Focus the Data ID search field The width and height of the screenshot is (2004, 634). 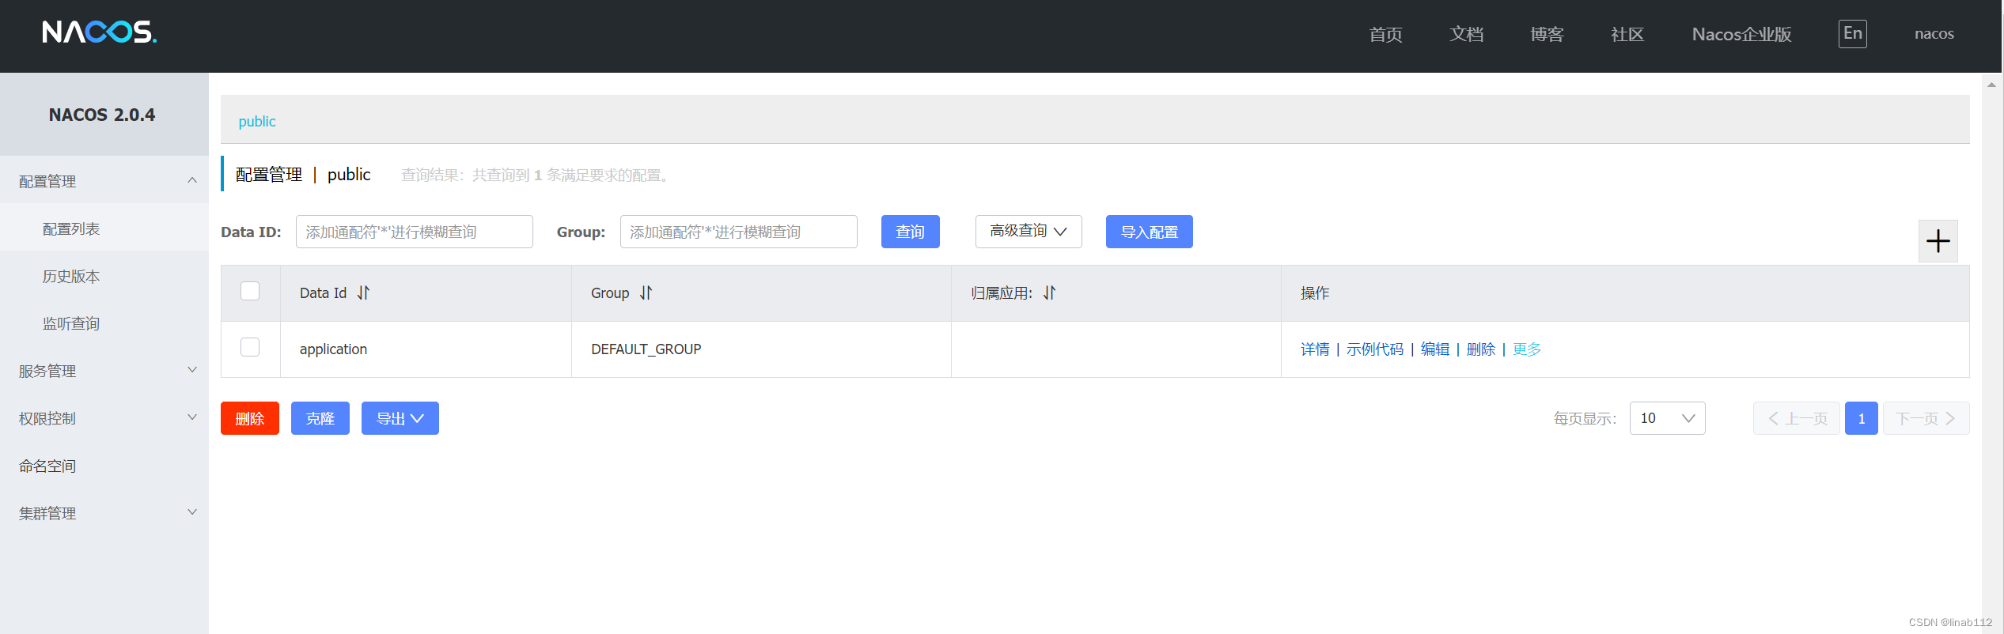click(x=415, y=232)
